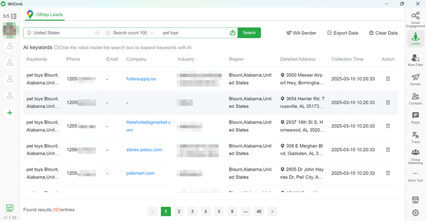Switch to the GMap Leads tab
The width and height of the screenshot is (426, 221).
[45, 14]
